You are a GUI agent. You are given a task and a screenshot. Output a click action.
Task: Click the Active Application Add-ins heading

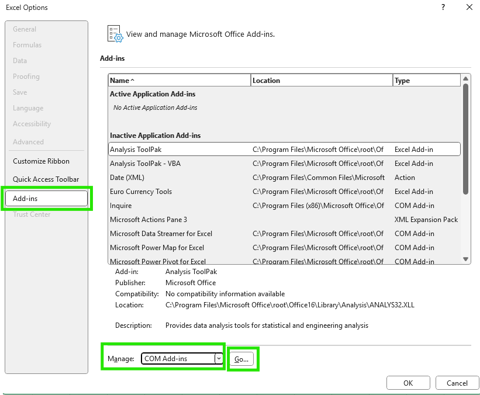coord(153,94)
